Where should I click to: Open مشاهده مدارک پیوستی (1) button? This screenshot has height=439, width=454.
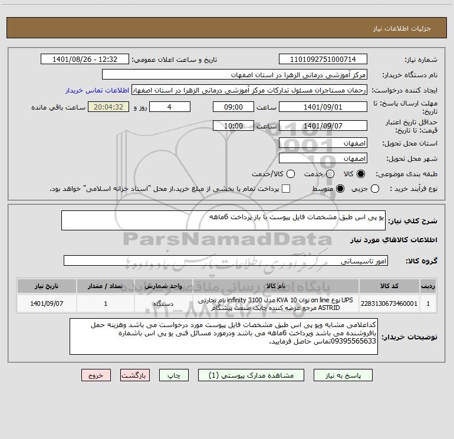251,375
